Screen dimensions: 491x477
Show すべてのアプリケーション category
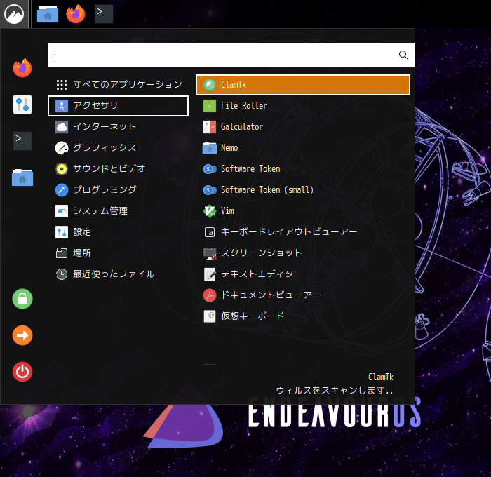tap(118, 85)
